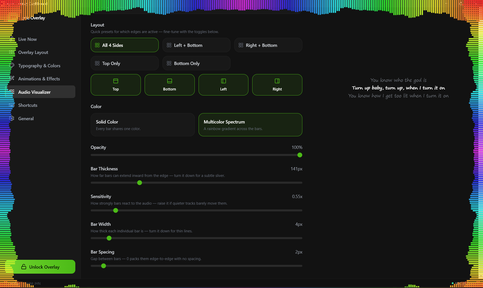The image size is (483, 288).
Task: Select the Solid Color option
Action: pos(143,125)
